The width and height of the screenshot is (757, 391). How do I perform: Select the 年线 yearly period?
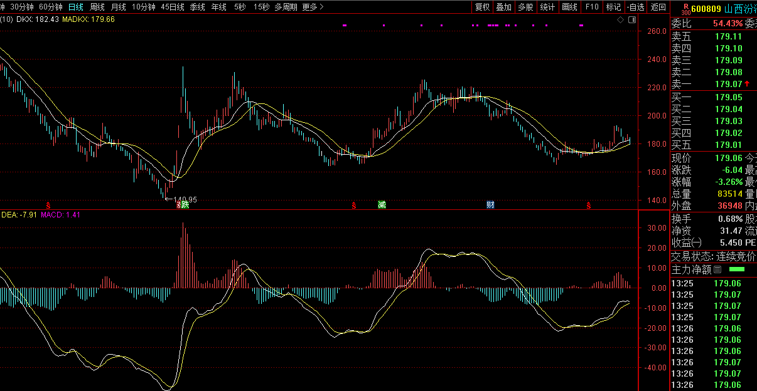pyautogui.click(x=218, y=7)
